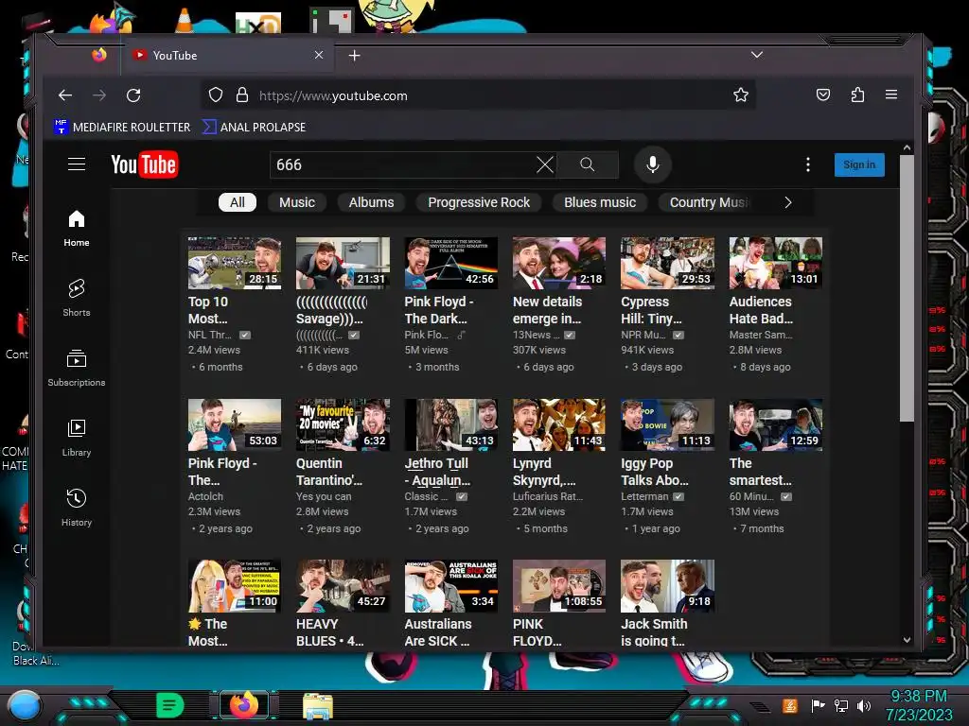Screen dimensions: 969x726
Task: Open second bookmark in bookmarks toolbar
Action: (x=255, y=128)
